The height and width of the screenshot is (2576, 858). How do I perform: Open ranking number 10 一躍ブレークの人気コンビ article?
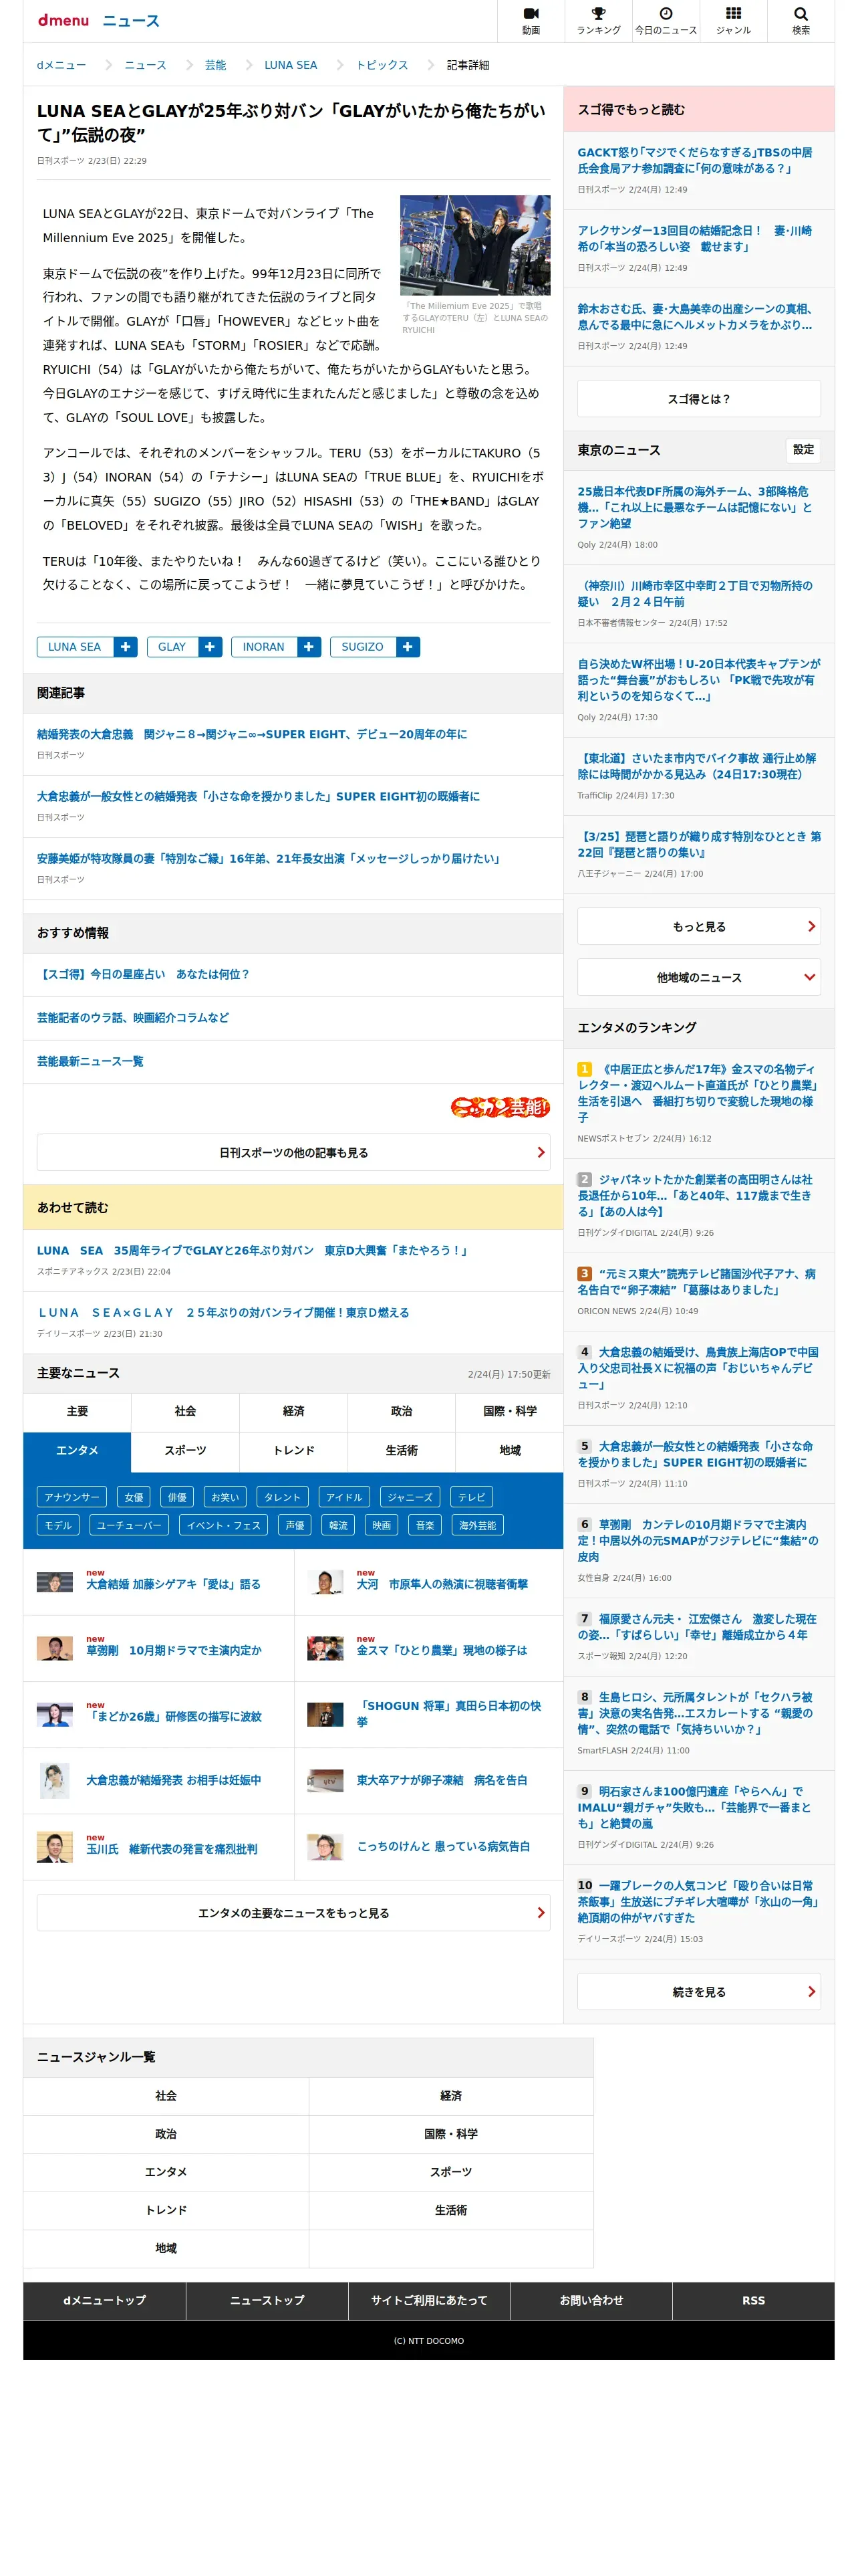[x=697, y=1901]
